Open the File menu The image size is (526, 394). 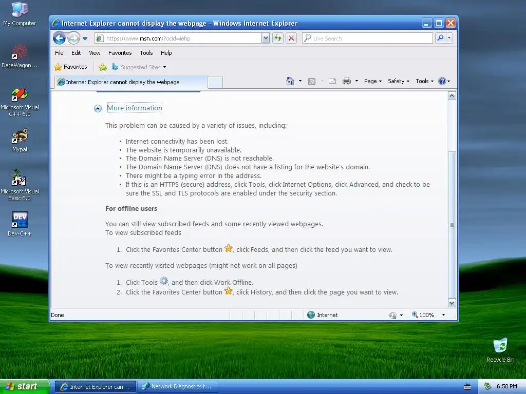click(x=59, y=53)
